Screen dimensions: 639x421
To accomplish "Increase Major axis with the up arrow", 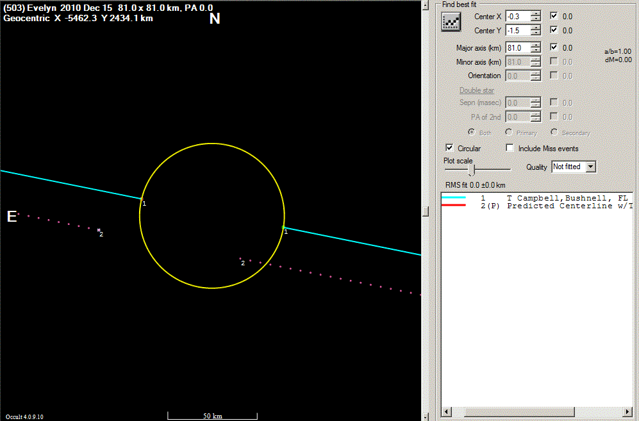I will click(x=535, y=45).
